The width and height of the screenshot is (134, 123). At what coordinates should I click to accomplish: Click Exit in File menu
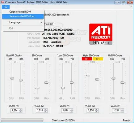[23, 28]
